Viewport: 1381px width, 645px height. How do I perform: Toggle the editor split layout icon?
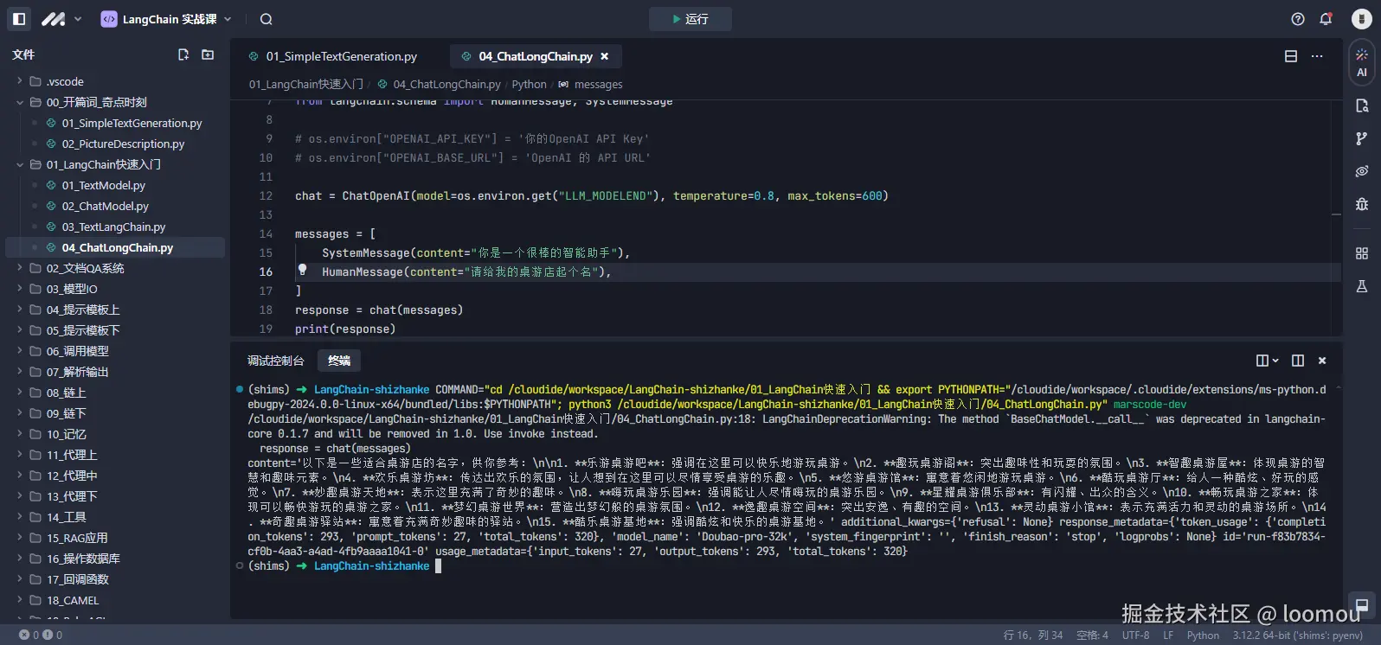tap(1290, 56)
